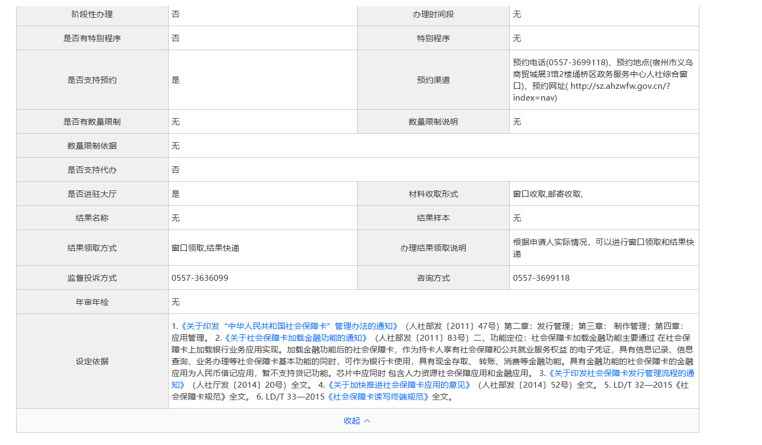Click the 是否支持预约 row label
The image size is (762, 445).
[x=92, y=80]
